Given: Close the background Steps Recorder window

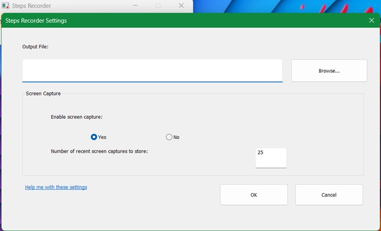Looking at the screenshot, I should [x=181, y=5].
